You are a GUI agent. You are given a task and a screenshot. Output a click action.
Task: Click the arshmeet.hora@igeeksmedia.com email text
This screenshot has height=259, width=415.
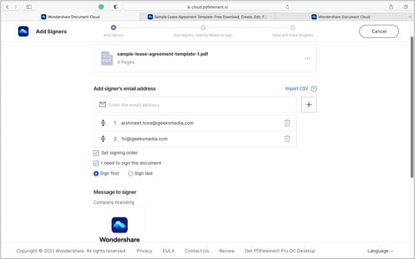[157, 123]
